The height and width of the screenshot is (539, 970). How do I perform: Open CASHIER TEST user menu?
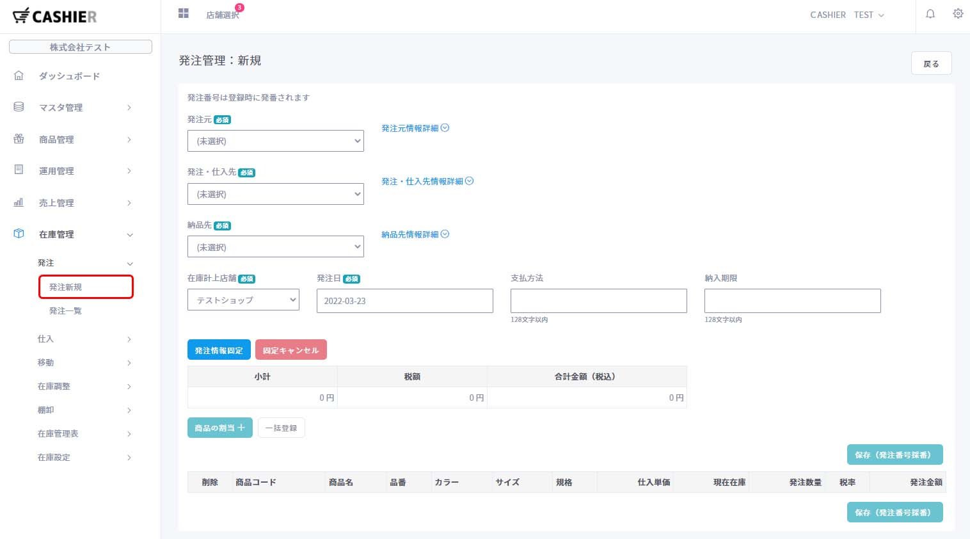[847, 15]
